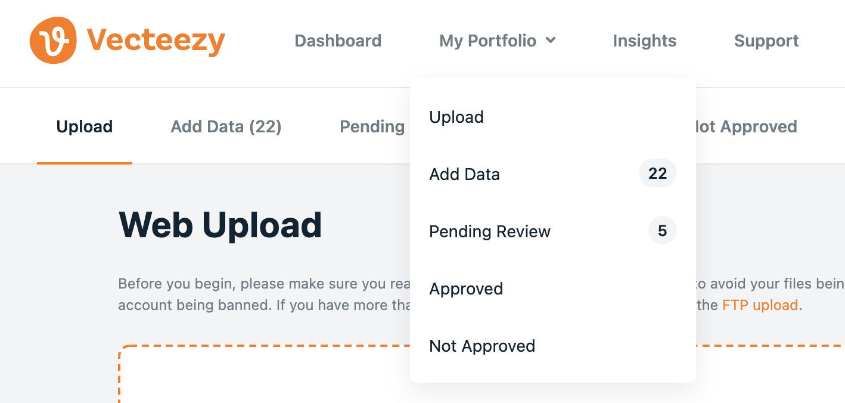The width and height of the screenshot is (845, 403).
Task: Click the My Portfolio menu label
Action: 488,41
